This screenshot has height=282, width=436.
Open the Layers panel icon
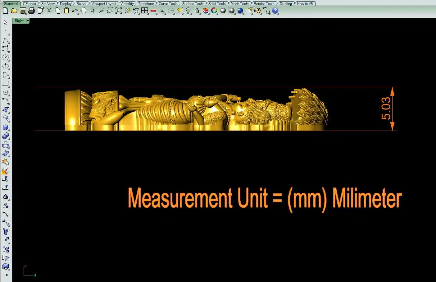[x=206, y=11]
